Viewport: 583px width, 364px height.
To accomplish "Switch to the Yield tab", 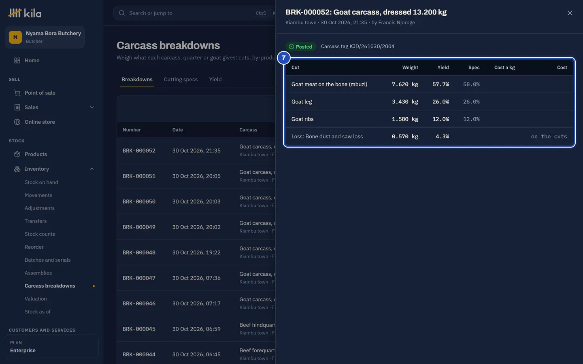I will [x=215, y=79].
